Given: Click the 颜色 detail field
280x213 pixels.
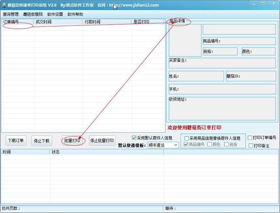Looking at the screenshot, I should pyautogui.click(x=258, y=51).
